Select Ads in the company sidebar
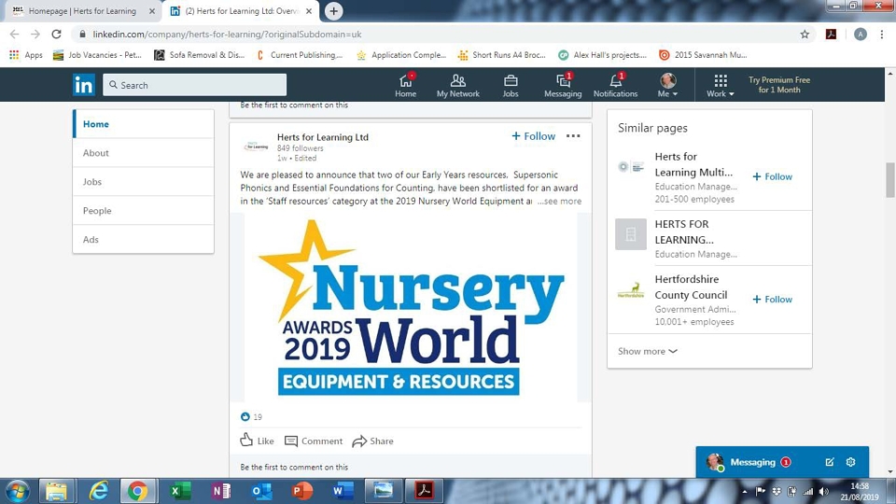Screen dimensions: 896x504 point(144,240)
